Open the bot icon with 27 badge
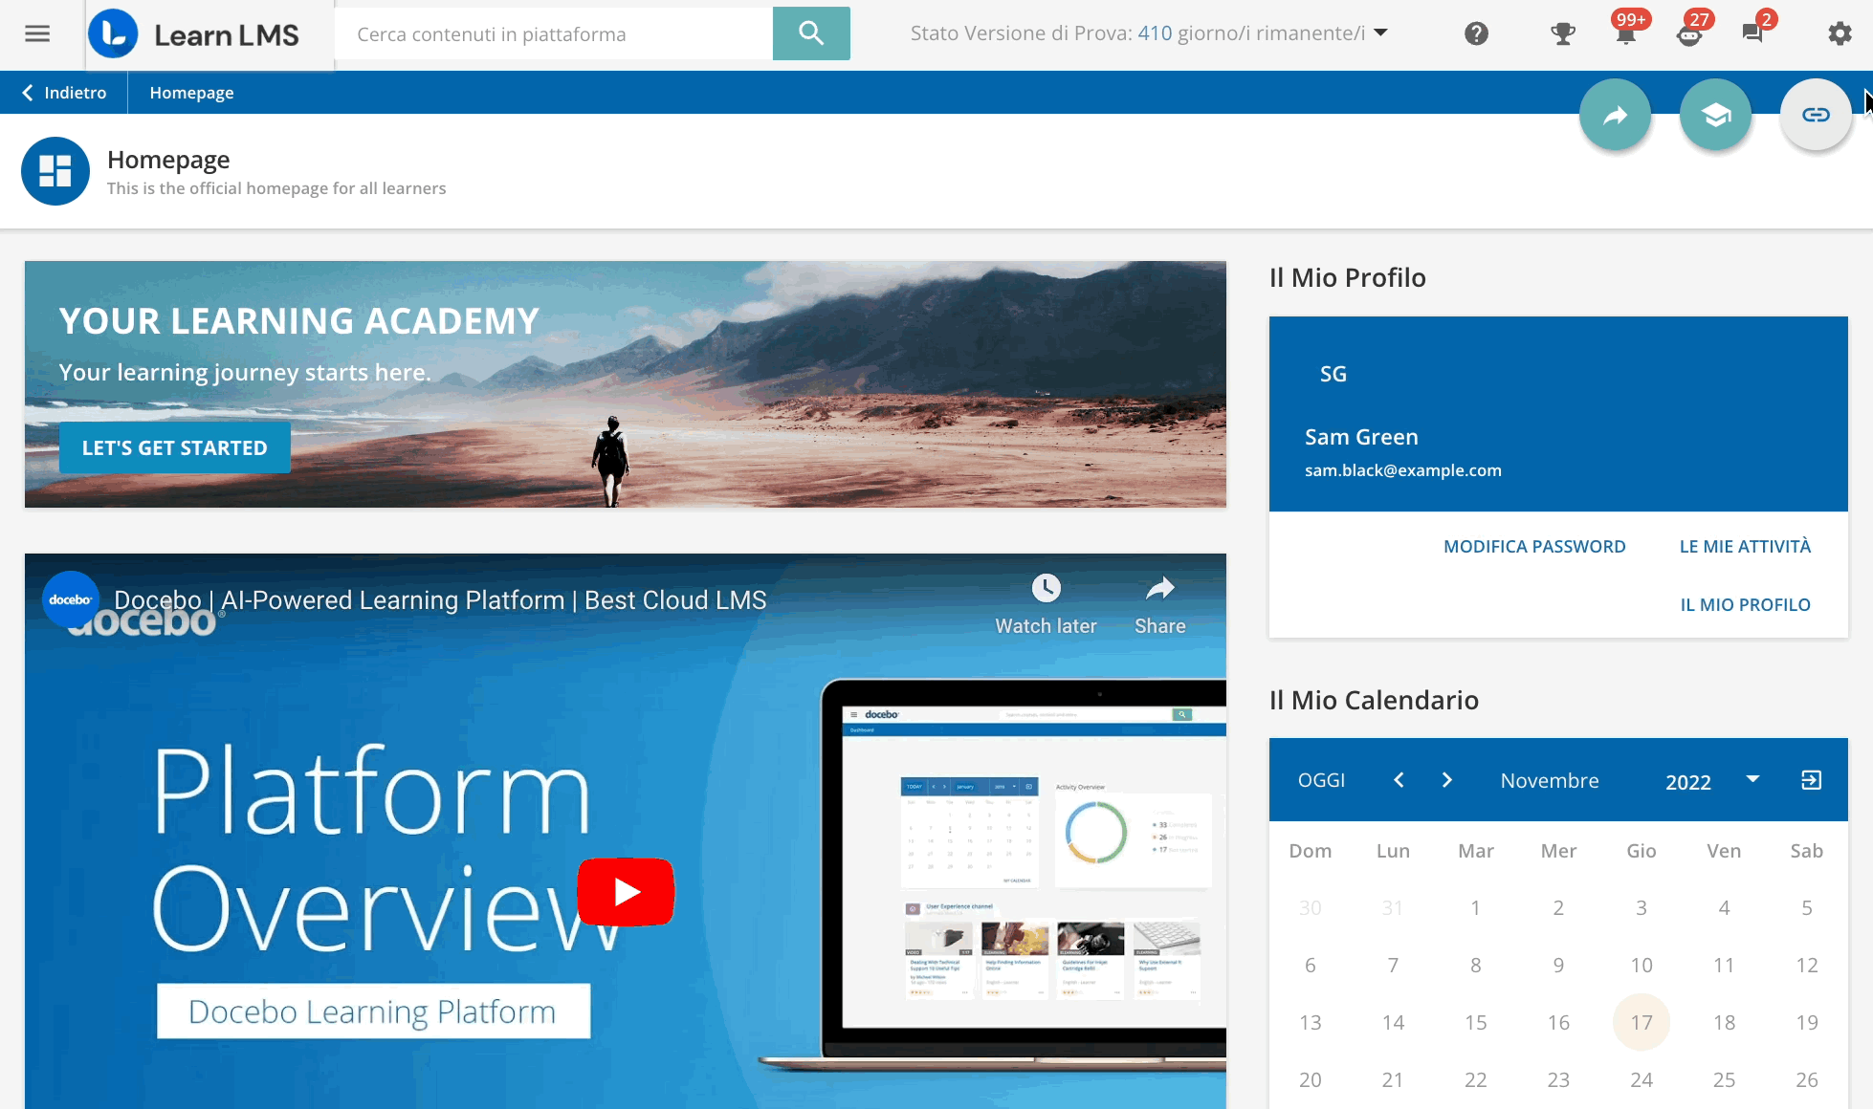The image size is (1873, 1109). pos(1690,34)
